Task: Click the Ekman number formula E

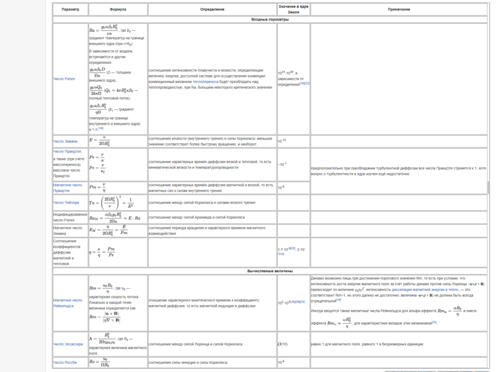Action: [100, 141]
